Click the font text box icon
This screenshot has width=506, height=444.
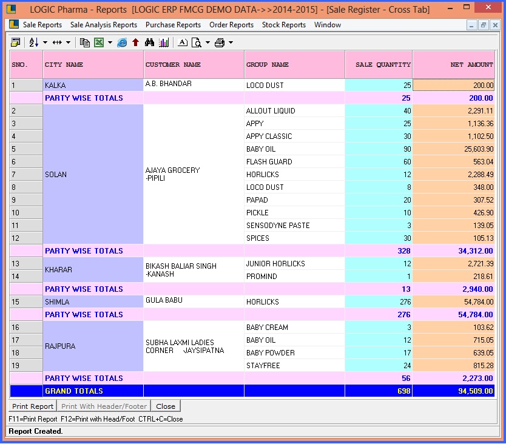pos(183,42)
